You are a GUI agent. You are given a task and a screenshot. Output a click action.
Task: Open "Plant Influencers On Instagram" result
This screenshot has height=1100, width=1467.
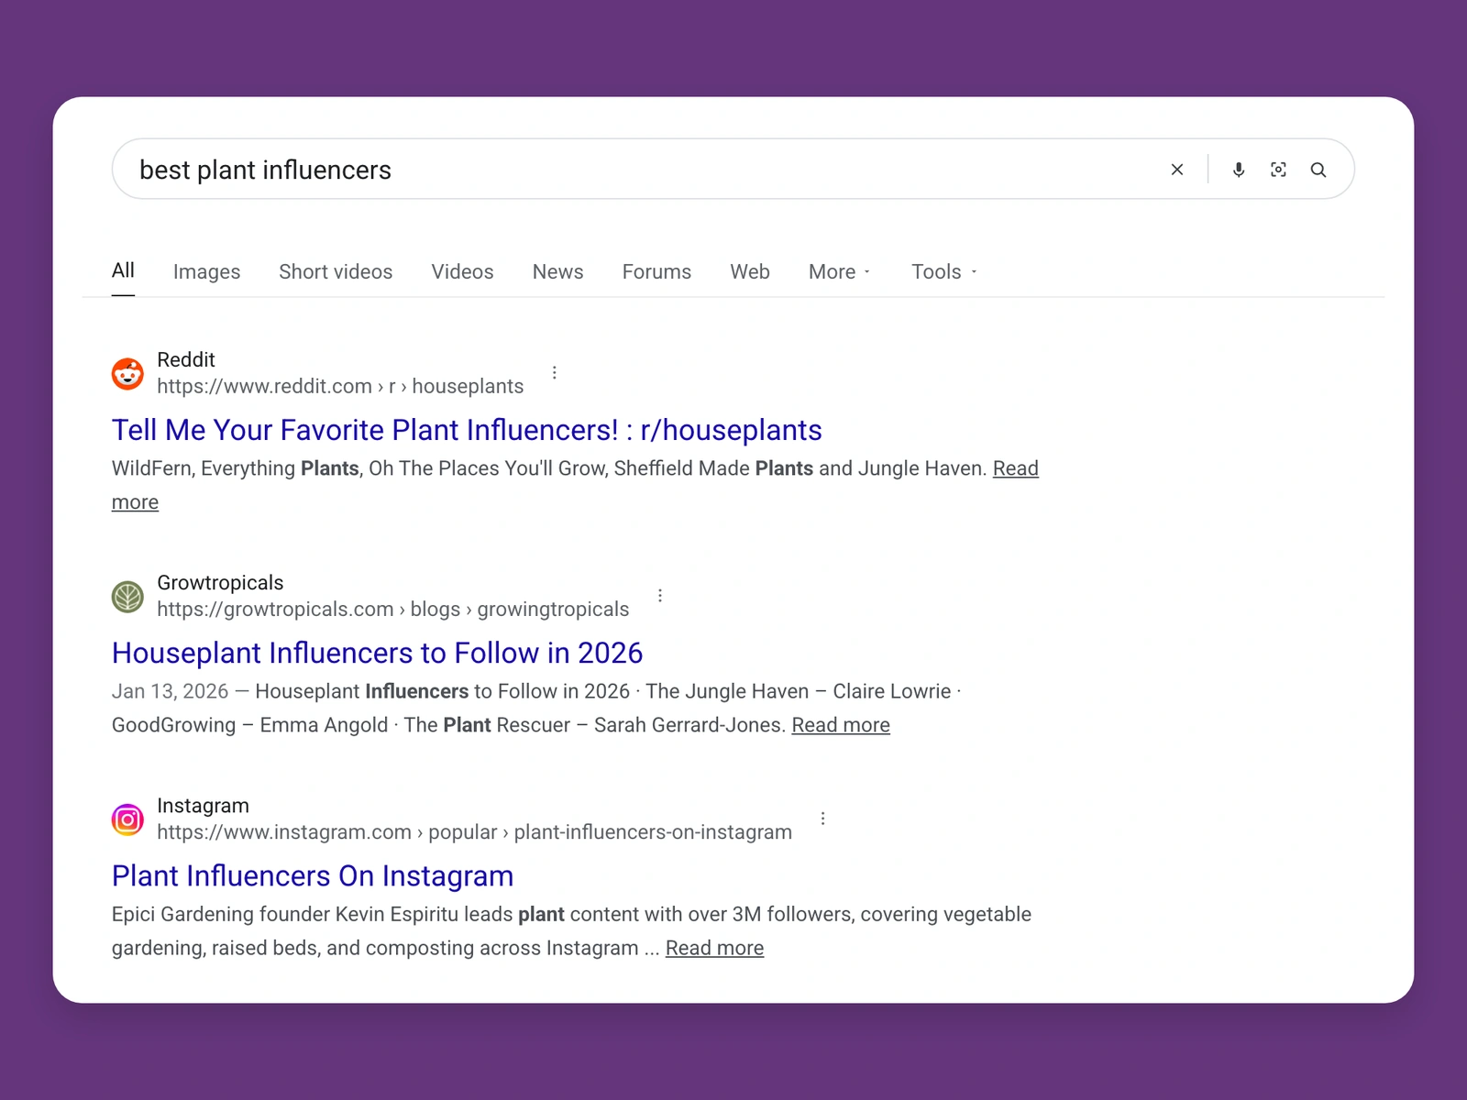(313, 875)
